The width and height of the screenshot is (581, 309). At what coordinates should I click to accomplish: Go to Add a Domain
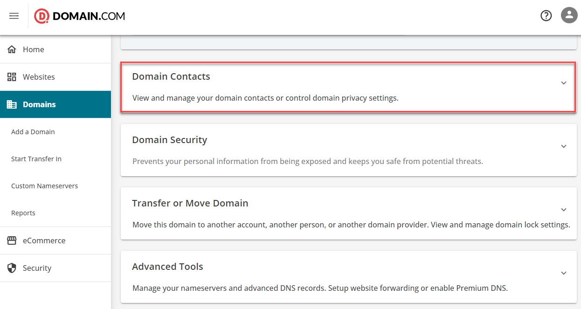(33, 132)
